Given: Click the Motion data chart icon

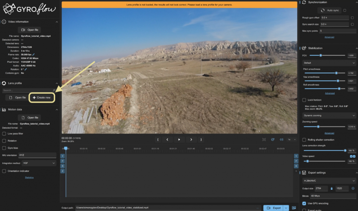Looking at the screenshot, I should [x=4, y=110].
